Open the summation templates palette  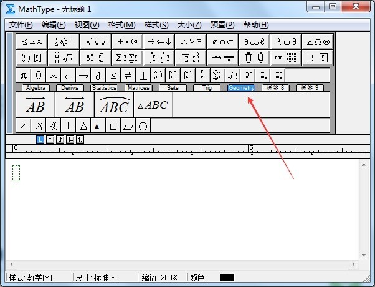click(x=126, y=57)
